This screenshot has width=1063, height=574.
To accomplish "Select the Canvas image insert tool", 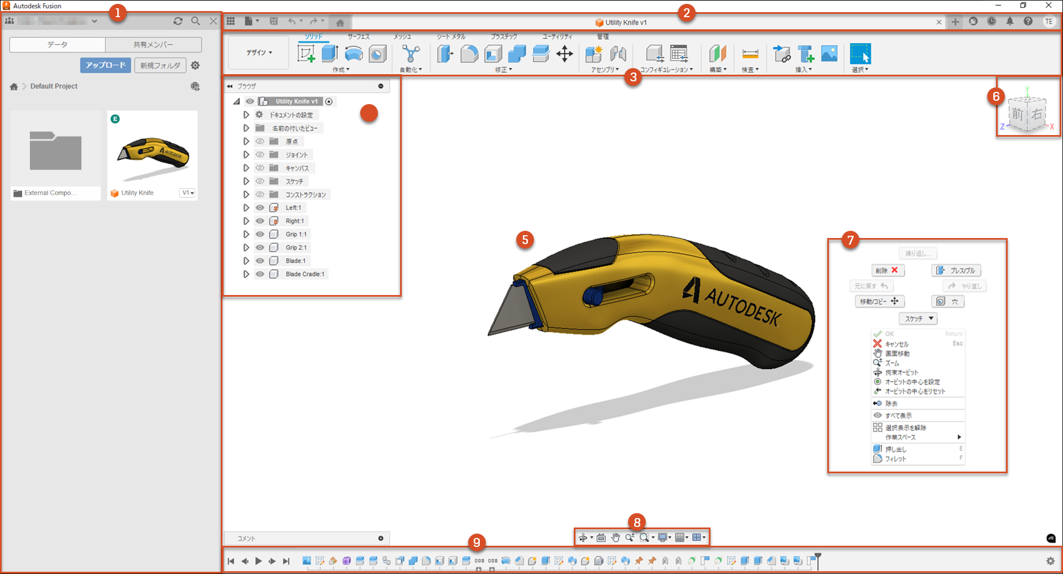I will (x=829, y=54).
